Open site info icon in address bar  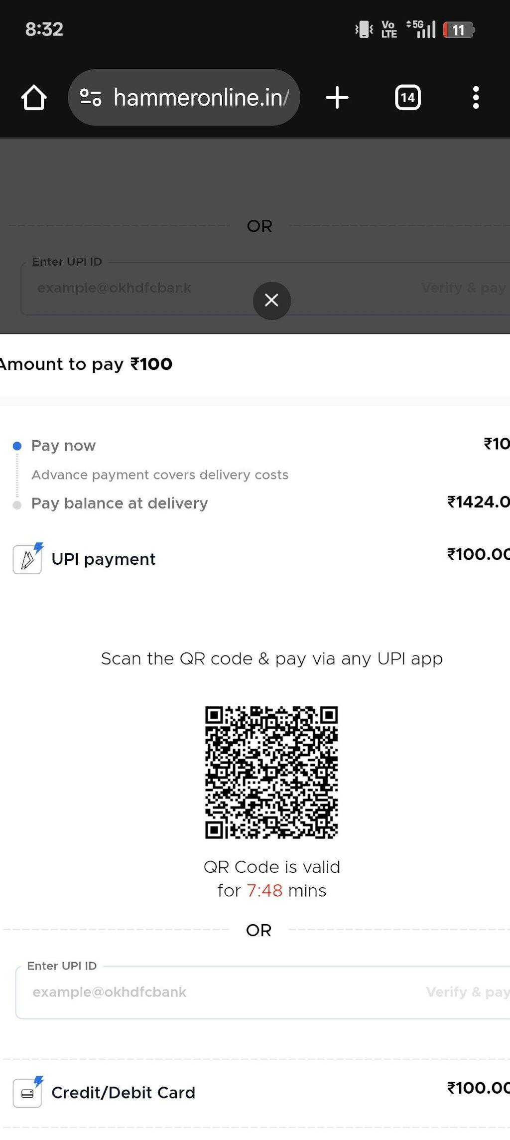coord(91,97)
